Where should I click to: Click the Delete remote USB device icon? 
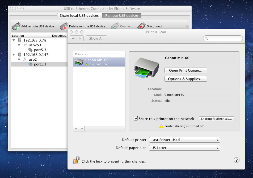[64, 26]
